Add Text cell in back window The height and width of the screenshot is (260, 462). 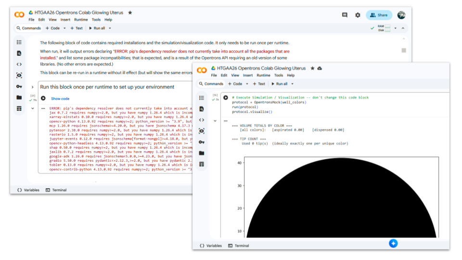tap(77, 28)
